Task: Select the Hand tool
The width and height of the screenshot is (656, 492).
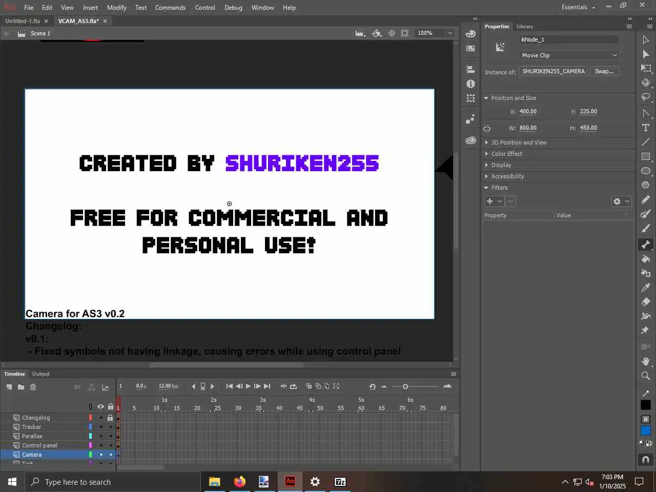Action: [x=646, y=361]
